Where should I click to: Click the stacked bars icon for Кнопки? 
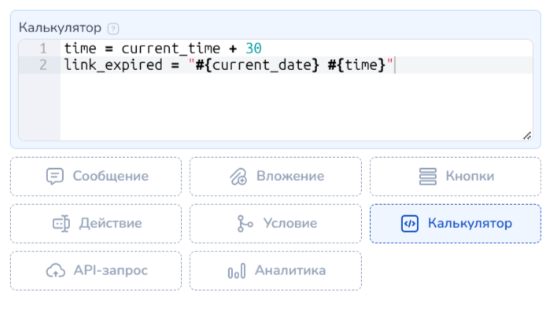point(428,177)
